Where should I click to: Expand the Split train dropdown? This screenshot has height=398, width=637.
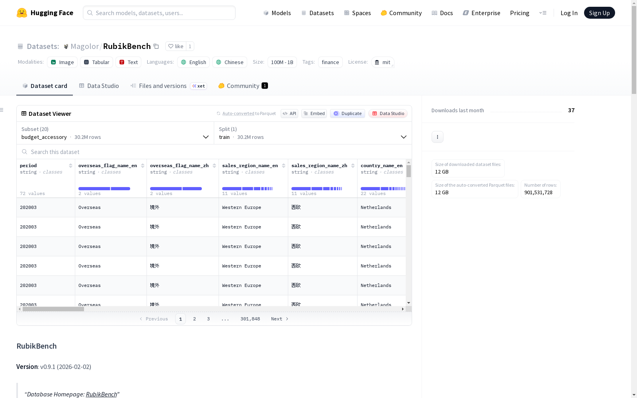click(x=313, y=133)
